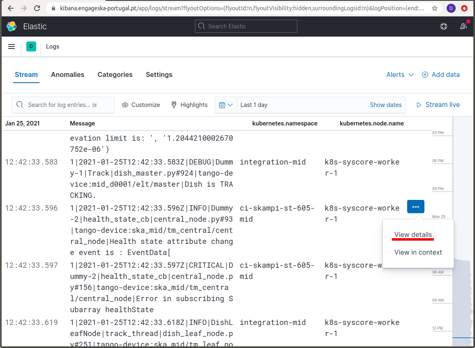
Task: Bookmark this page with star icon
Action: tap(434, 8)
